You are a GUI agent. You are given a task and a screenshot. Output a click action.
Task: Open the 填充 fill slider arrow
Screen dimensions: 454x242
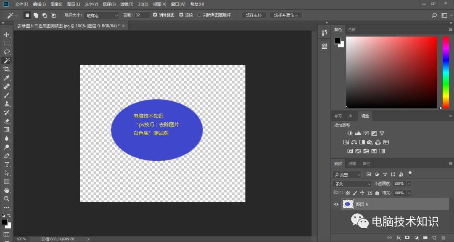[x=409, y=193]
